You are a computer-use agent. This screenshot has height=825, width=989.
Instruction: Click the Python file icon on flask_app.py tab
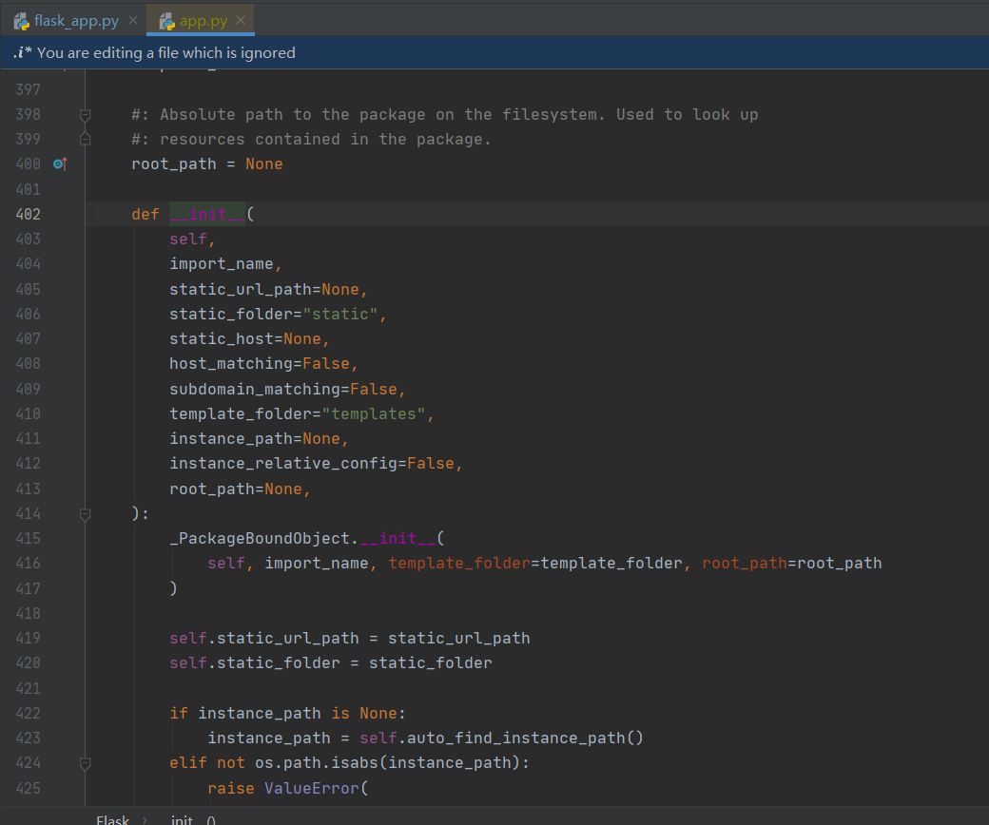point(21,21)
